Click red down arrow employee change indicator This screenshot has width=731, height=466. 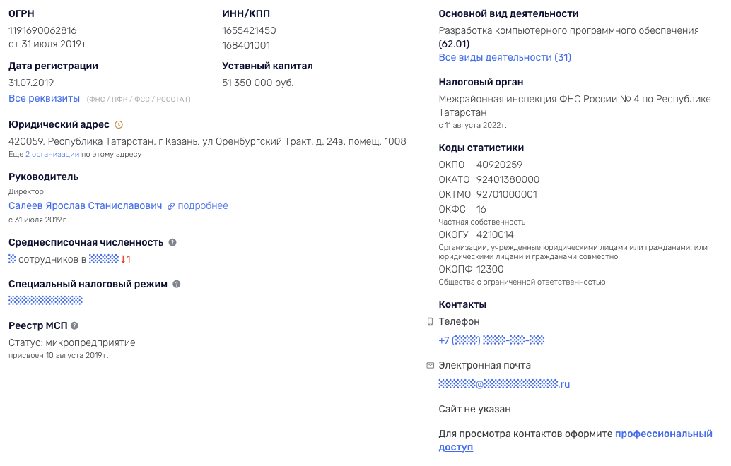pyautogui.click(x=125, y=259)
